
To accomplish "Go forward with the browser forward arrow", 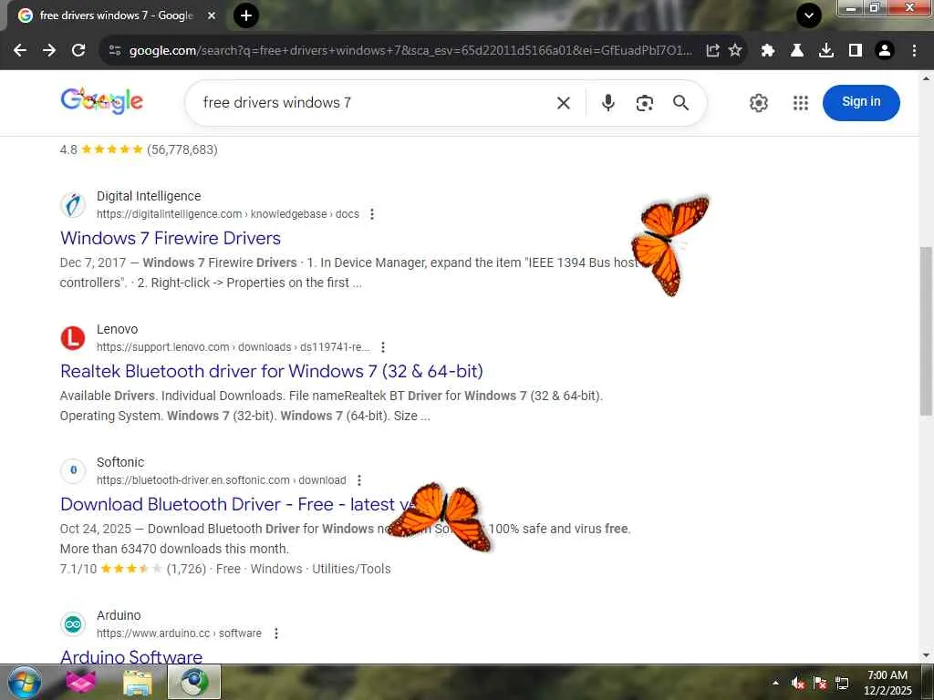I will click(x=49, y=51).
